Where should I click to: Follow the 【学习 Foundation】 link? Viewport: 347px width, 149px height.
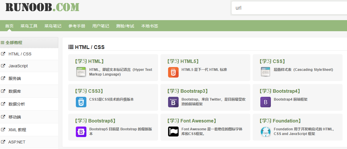pos(280,121)
